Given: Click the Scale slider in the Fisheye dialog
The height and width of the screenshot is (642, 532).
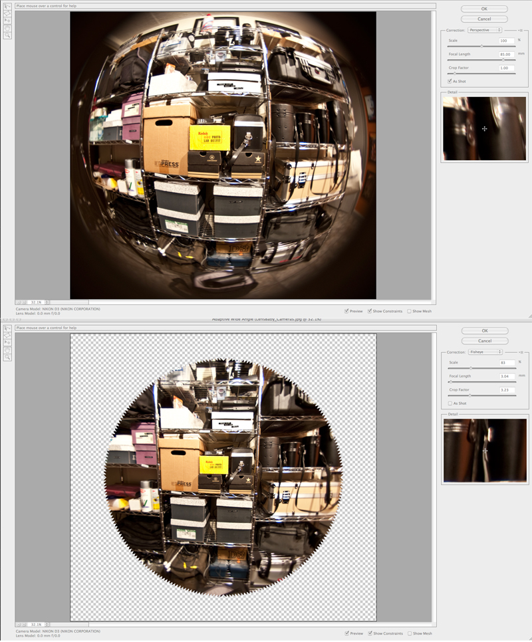Looking at the screenshot, I should (x=482, y=368).
